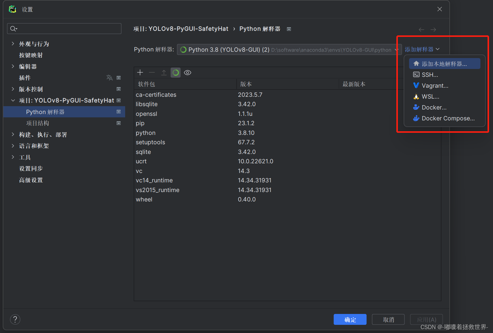493x333 pixels.
Task: Choose WSL interpreter option
Action: pyautogui.click(x=445, y=96)
